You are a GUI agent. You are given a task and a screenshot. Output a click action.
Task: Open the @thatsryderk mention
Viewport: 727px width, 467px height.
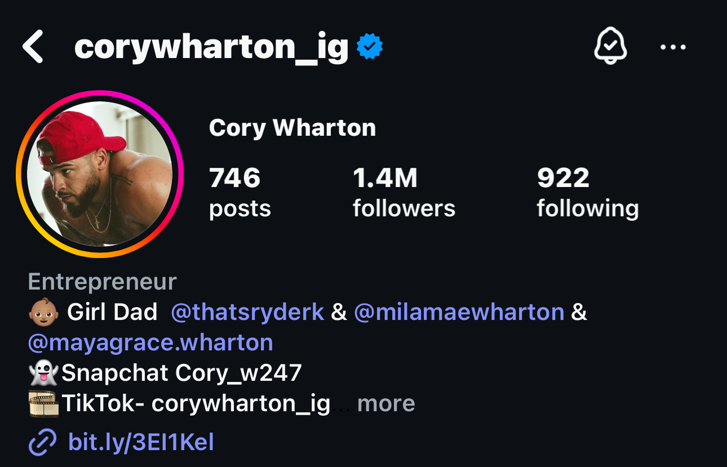coord(247,312)
